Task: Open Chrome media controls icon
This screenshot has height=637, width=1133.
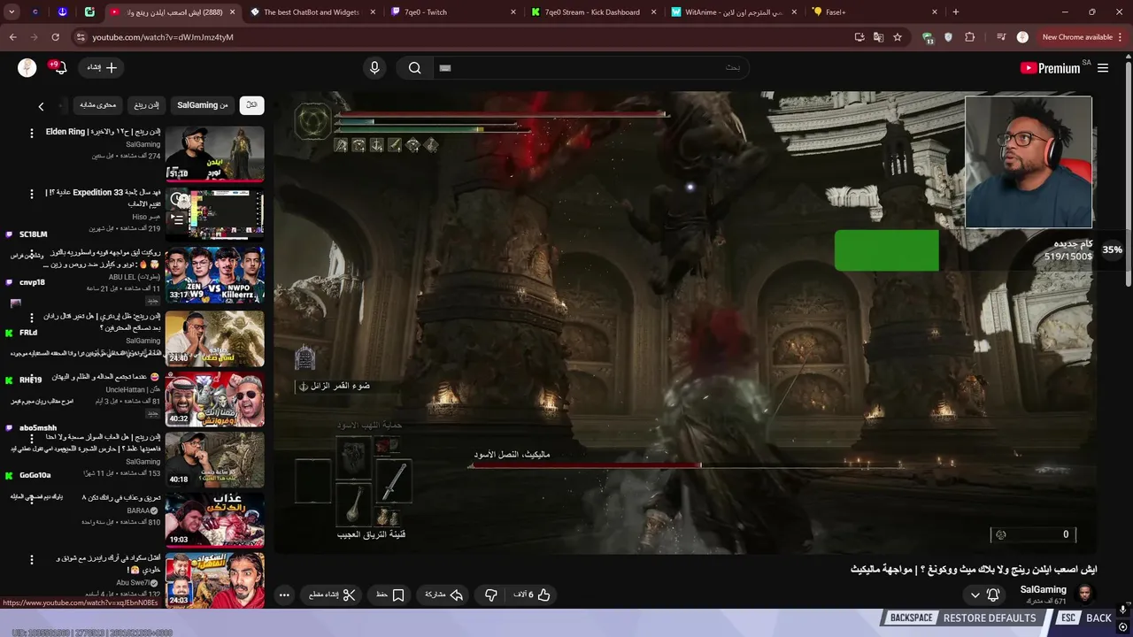Action: 1001,37
